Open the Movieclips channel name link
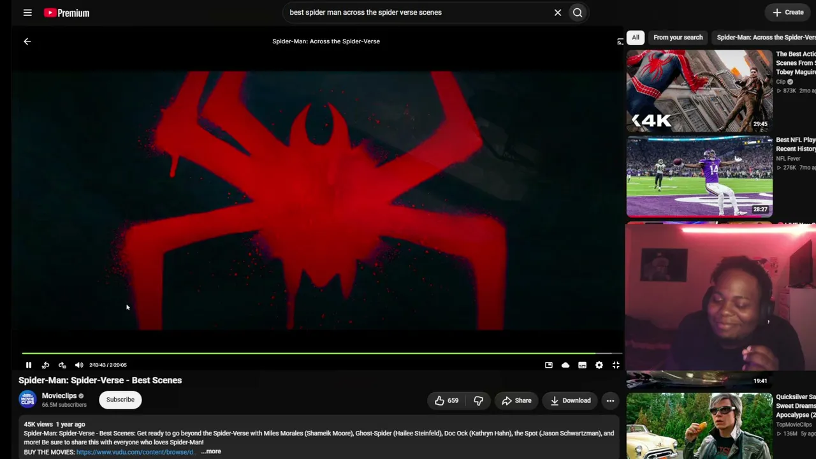Screen dimensions: 816x459 pyautogui.click(x=59, y=396)
